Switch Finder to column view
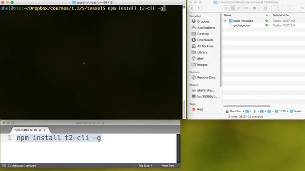The image size is (305, 171). pyautogui.click(x=239, y=8)
